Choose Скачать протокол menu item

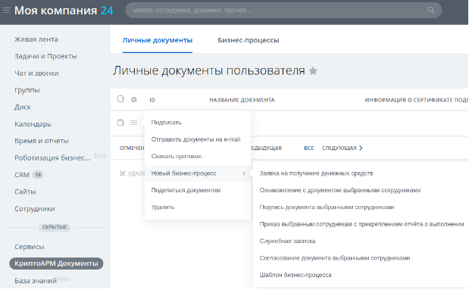click(177, 157)
